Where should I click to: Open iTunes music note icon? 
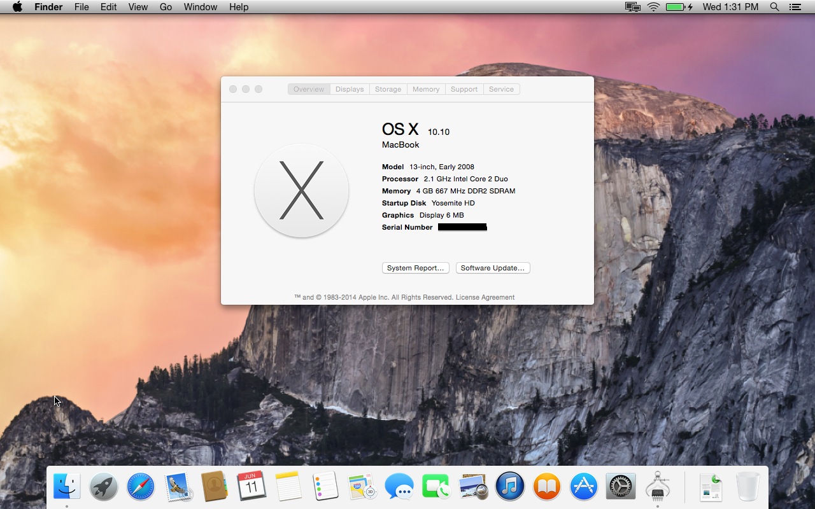click(x=510, y=487)
